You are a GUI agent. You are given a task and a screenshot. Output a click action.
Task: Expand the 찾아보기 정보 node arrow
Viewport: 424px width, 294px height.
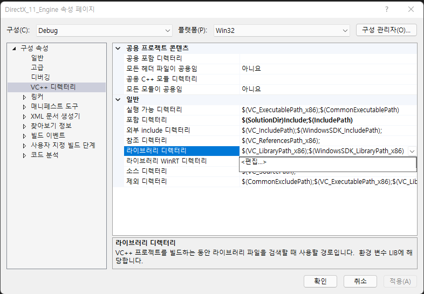click(x=24, y=126)
